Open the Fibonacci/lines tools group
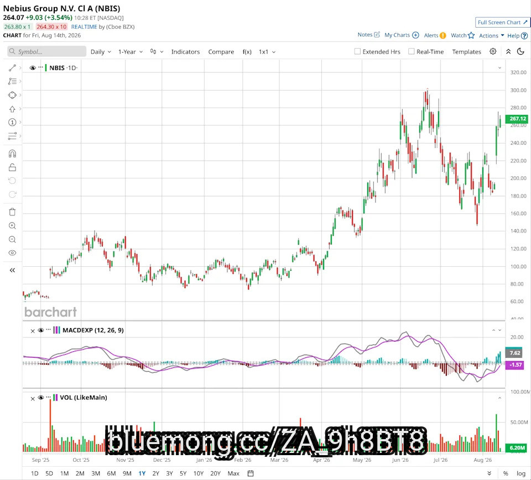531x480 pixels. click(12, 81)
